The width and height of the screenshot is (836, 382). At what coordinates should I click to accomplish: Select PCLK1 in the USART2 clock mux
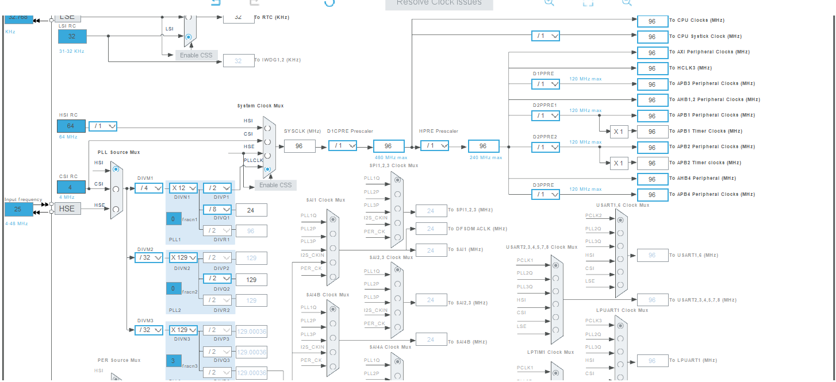click(555, 265)
